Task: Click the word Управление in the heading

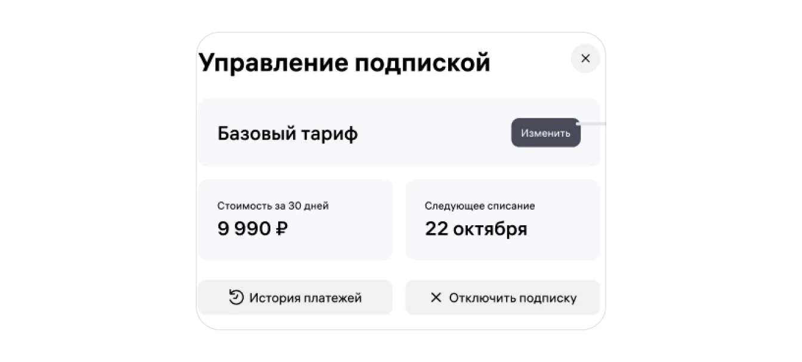Action: click(x=273, y=62)
